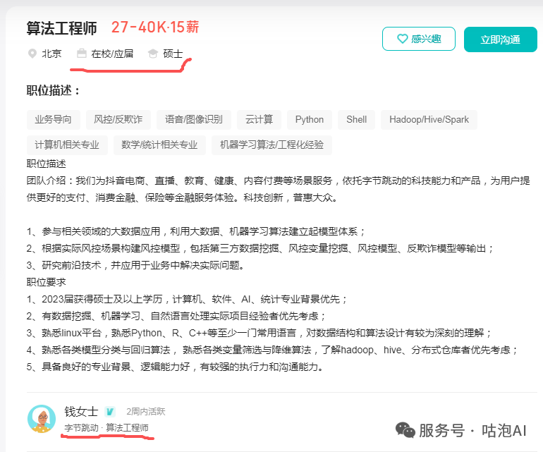The image size is (543, 452).
Task: Click the 职位描述： heading
Action: 54,91
